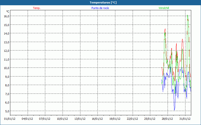Click the 10,0 y-axis value
Screen dimensions: 201x125
pos(7,68)
